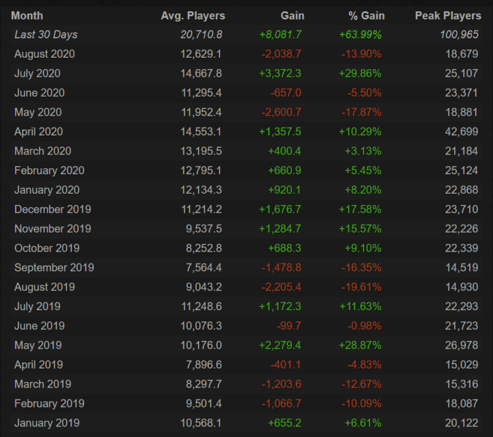Click the Gain column header

pyautogui.click(x=293, y=16)
